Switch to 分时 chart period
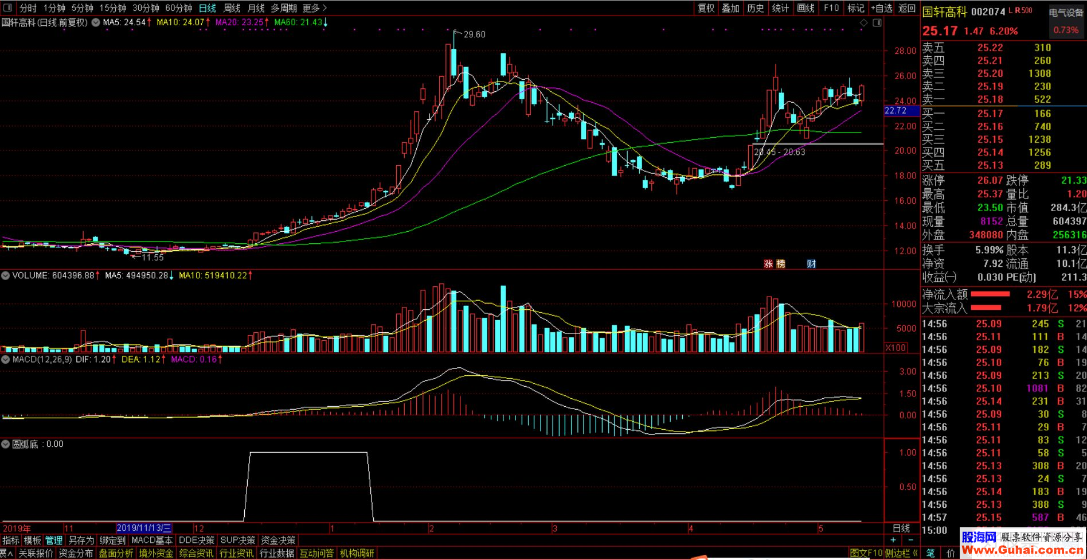The image size is (1087, 560). pyautogui.click(x=28, y=8)
